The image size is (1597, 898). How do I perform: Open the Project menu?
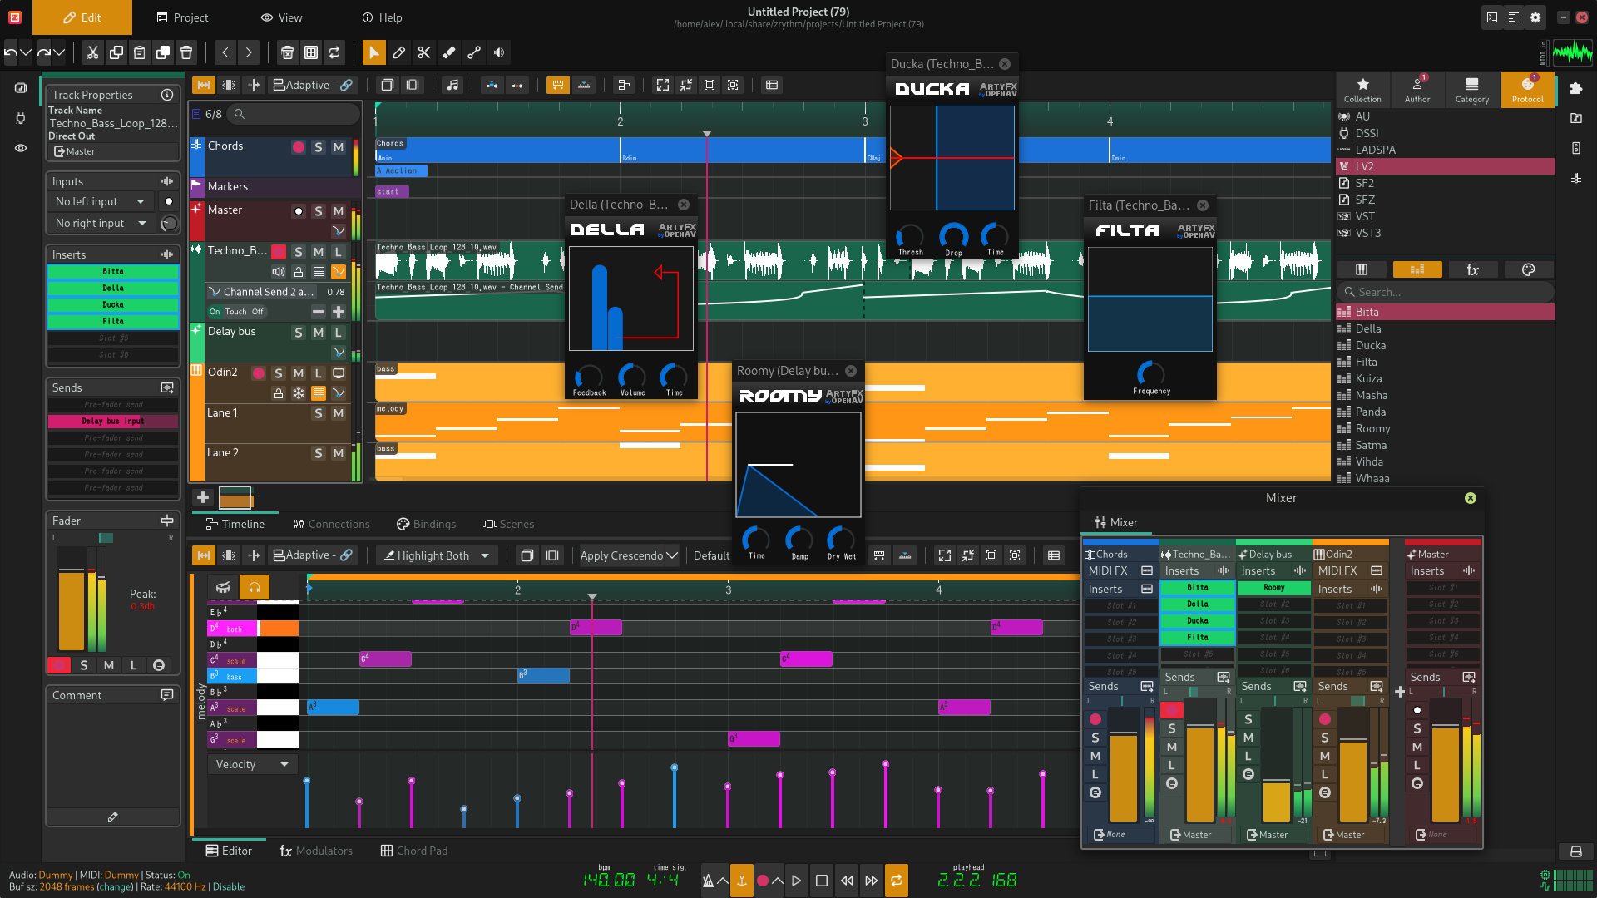tap(183, 17)
